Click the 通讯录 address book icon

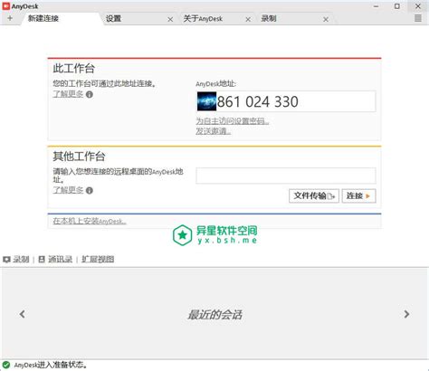coord(42,259)
